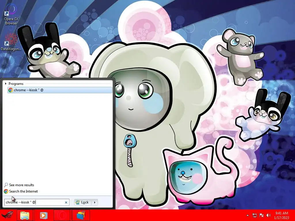Expand the shutdown options arrow
Image resolution: width=295 pixels, height=221 pixels.
[94, 202]
